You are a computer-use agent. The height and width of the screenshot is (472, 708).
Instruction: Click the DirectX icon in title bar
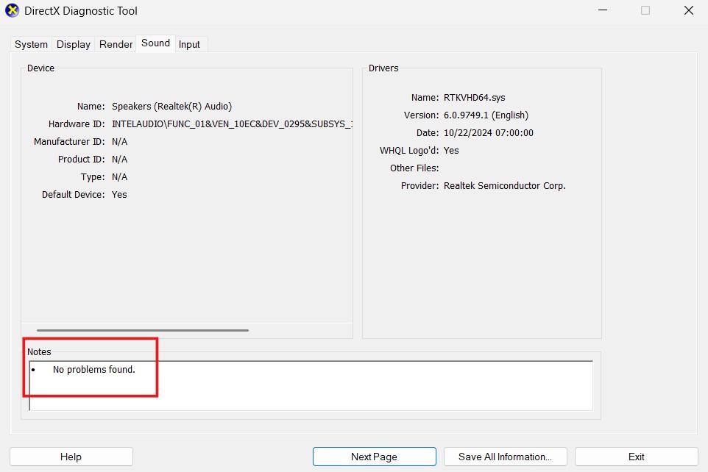point(13,11)
